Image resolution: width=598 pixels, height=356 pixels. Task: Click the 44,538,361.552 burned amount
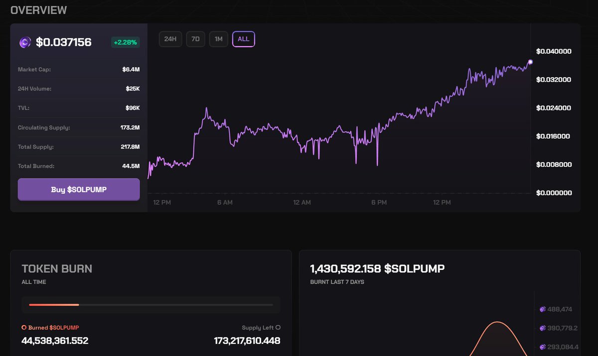[x=55, y=341]
